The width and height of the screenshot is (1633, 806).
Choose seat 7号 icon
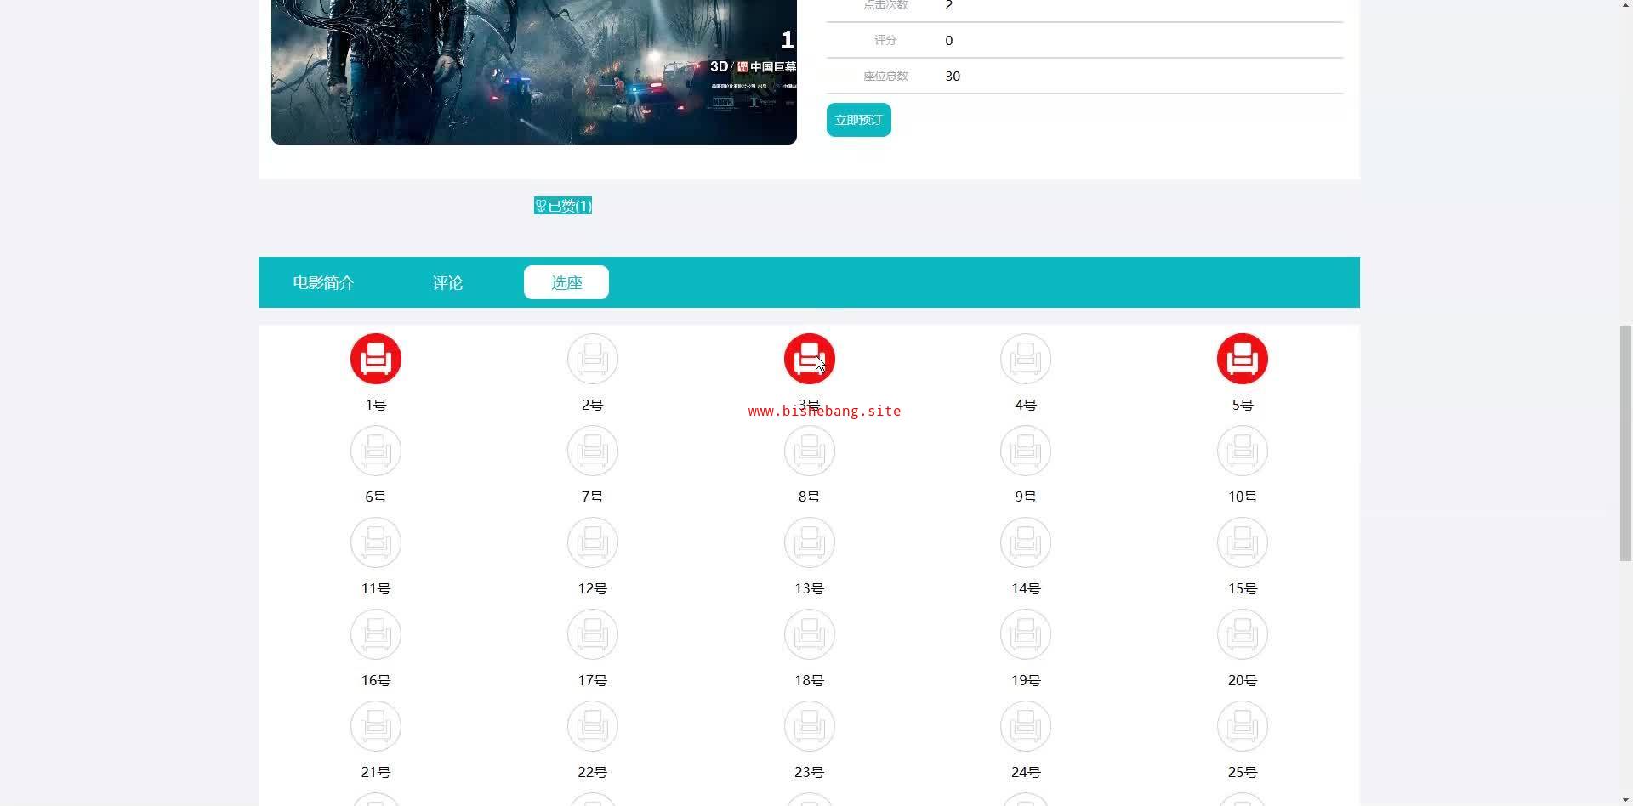(593, 451)
